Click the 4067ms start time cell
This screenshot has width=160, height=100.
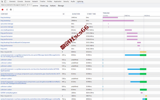(89, 96)
